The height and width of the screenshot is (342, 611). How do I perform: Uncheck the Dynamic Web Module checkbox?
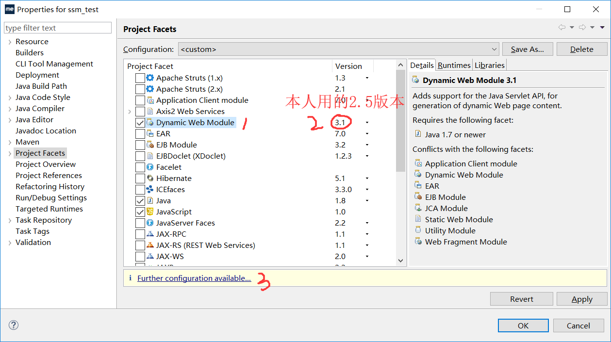click(x=140, y=122)
